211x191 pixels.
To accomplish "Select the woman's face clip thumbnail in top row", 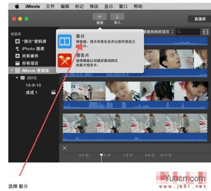I will 151,59.
